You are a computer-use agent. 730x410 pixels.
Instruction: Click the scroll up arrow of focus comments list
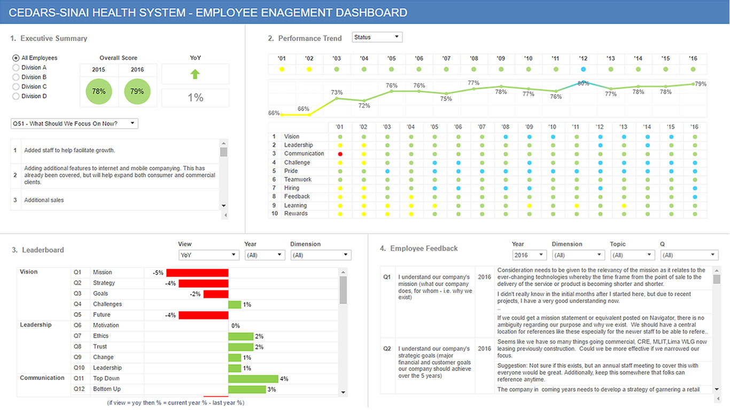coord(223,143)
